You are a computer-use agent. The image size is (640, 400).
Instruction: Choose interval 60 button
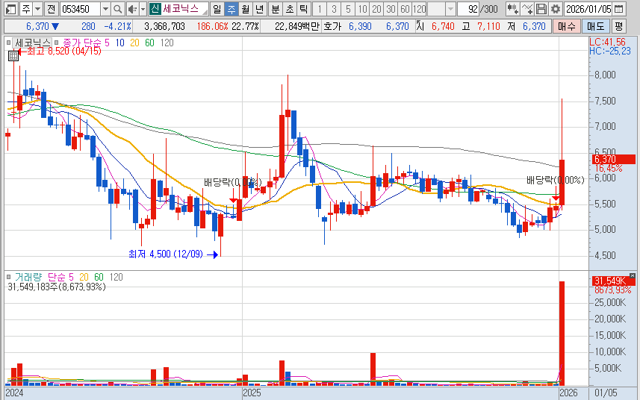[x=405, y=8]
